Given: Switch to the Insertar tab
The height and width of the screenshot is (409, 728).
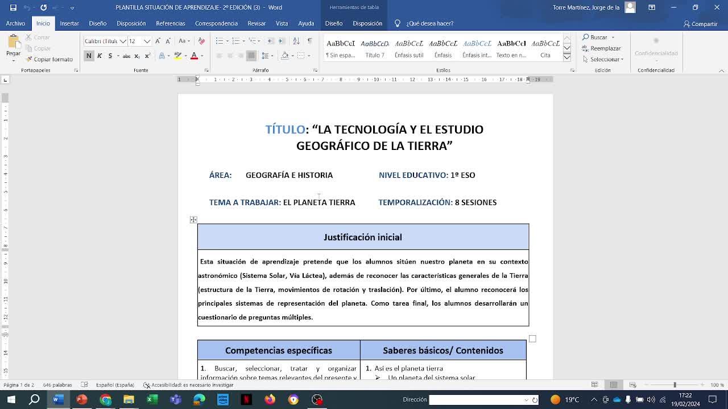Looking at the screenshot, I should [x=69, y=23].
